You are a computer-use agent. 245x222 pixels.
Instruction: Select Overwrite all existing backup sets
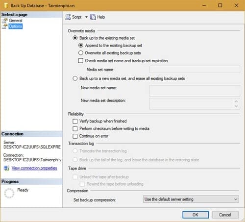tap(81, 53)
